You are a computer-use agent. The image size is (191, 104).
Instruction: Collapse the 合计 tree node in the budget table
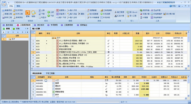pos(53,38)
